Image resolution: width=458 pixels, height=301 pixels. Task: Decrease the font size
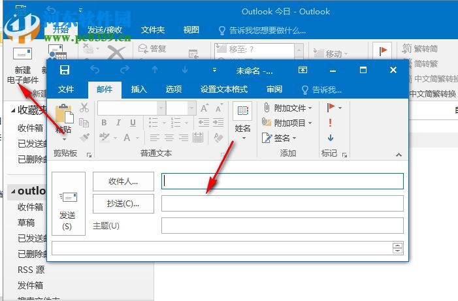[219, 108]
